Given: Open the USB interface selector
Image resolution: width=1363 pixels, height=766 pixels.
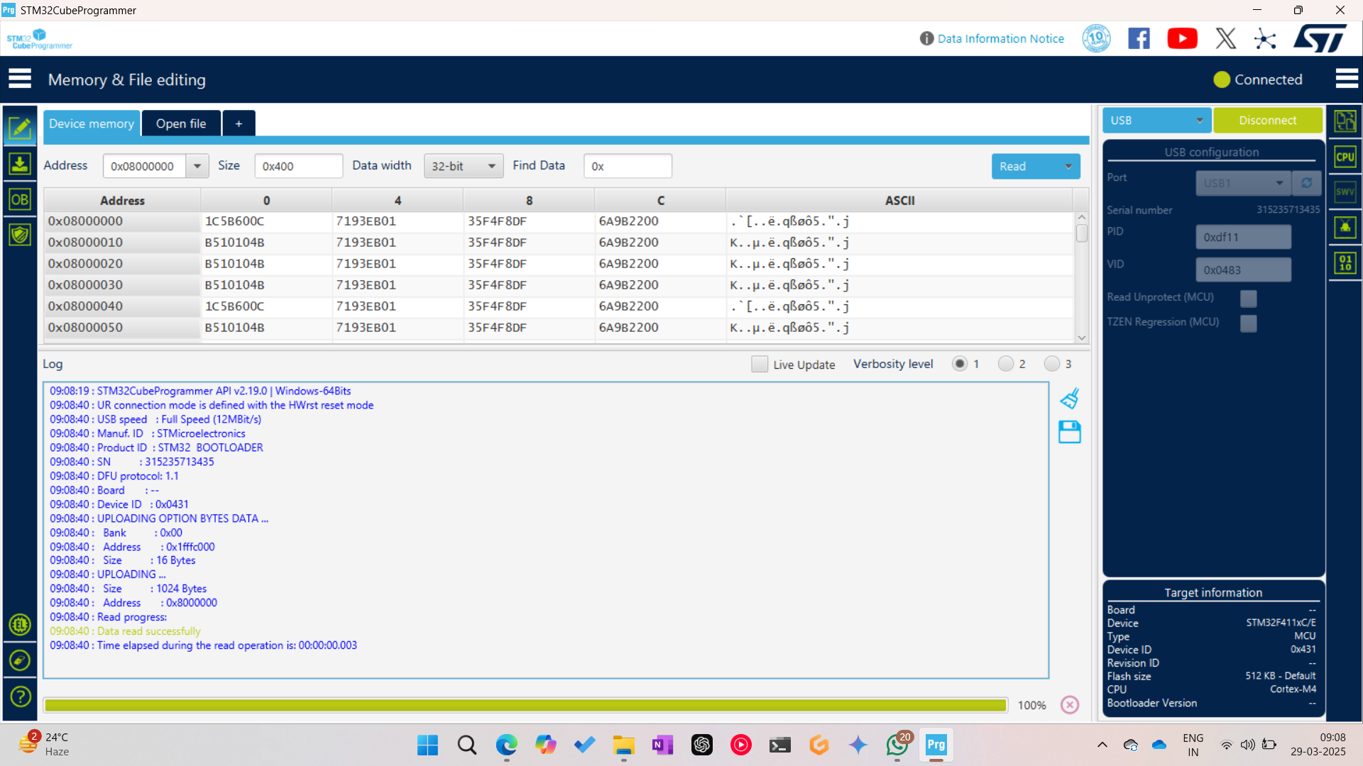Looking at the screenshot, I should 1156,120.
